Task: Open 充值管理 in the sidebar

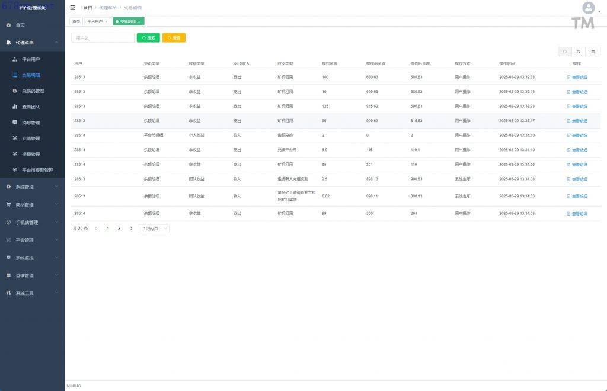Action: [31, 139]
